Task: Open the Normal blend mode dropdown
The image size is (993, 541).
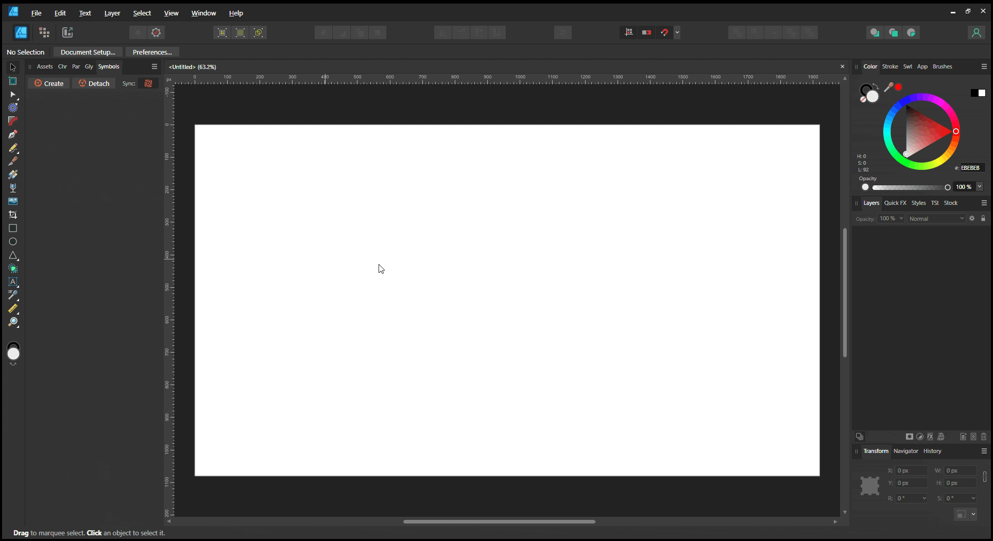Action: click(936, 219)
